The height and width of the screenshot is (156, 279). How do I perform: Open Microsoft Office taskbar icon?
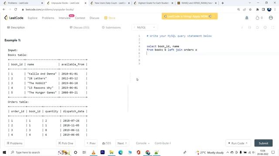tap(139, 152)
